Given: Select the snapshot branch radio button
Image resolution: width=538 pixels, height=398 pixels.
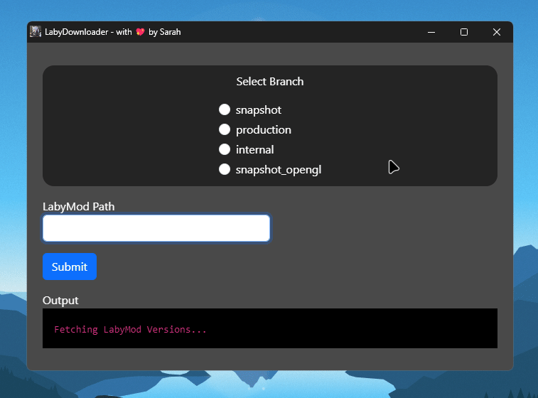Looking at the screenshot, I should click(x=225, y=109).
